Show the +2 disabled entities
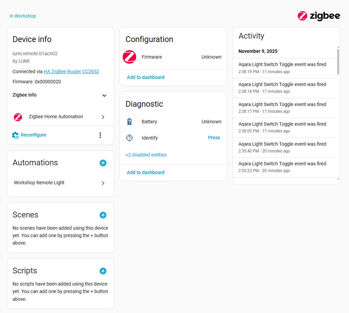The height and width of the screenshot is (313, 349). pos(146,155)
